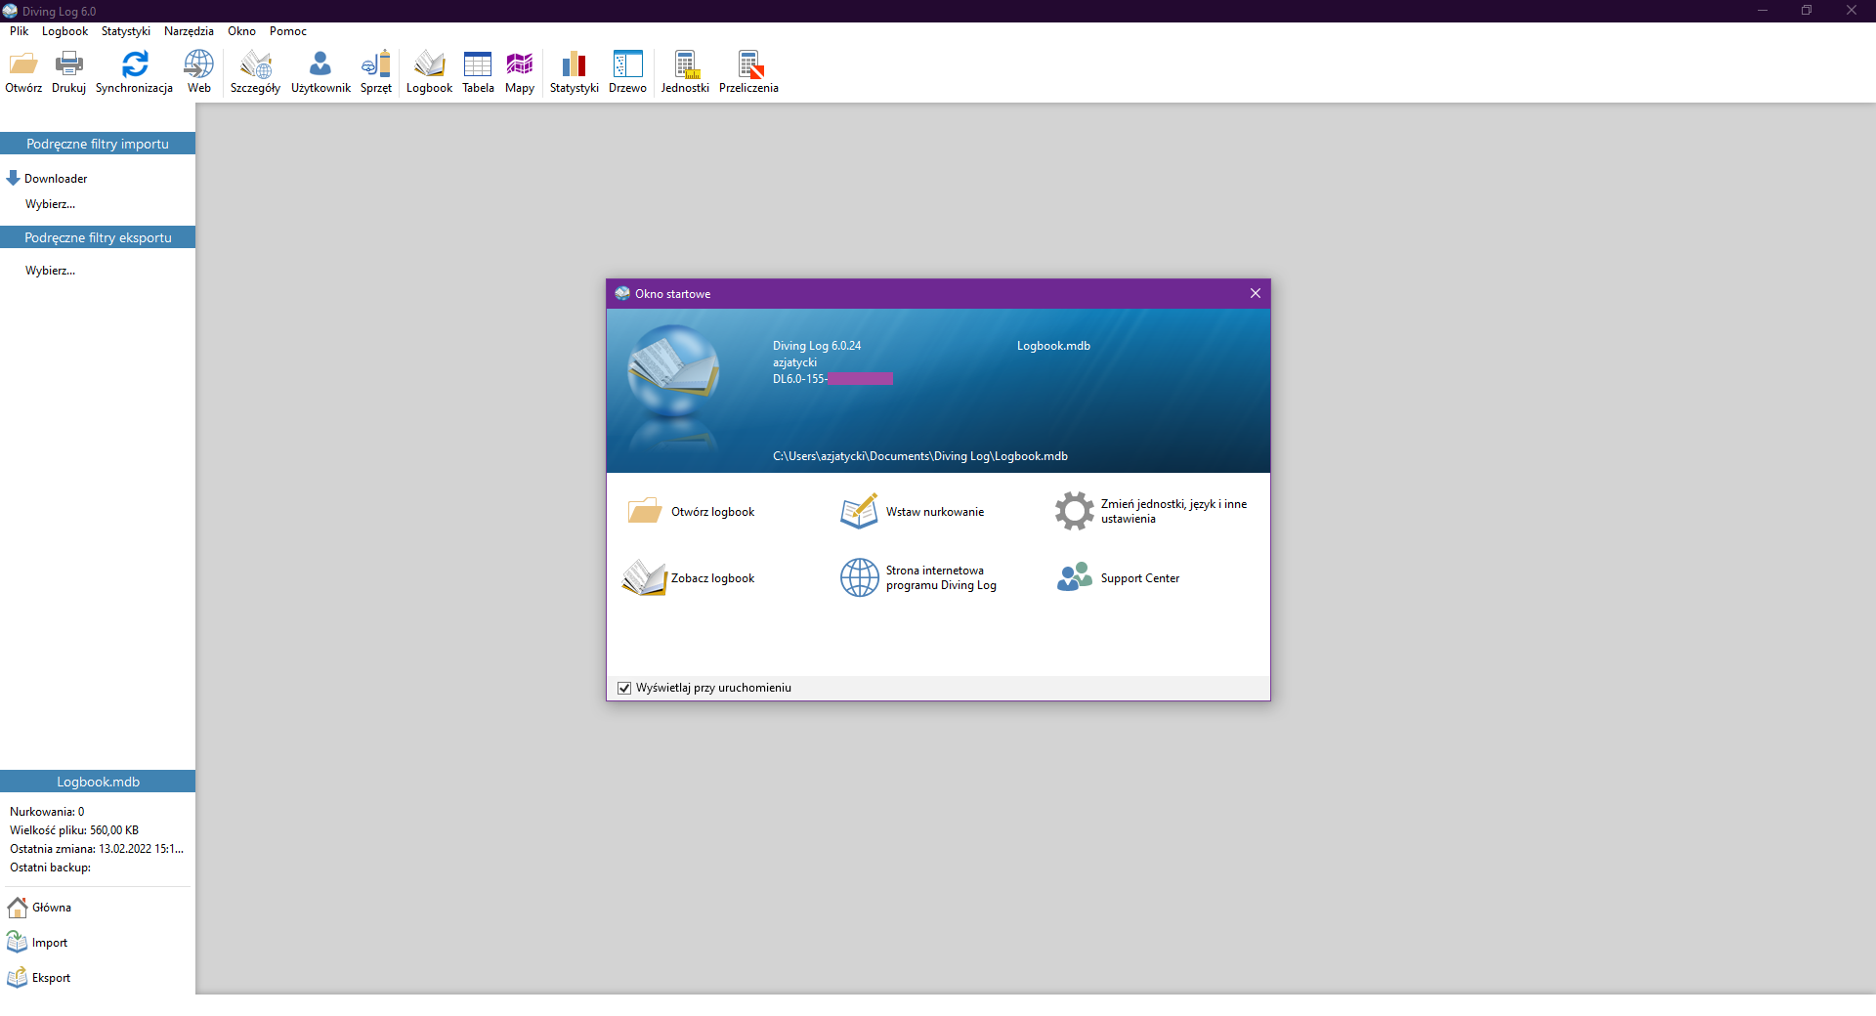
Task: Open the Mapy maps icon
Action: tap(520, 72)
